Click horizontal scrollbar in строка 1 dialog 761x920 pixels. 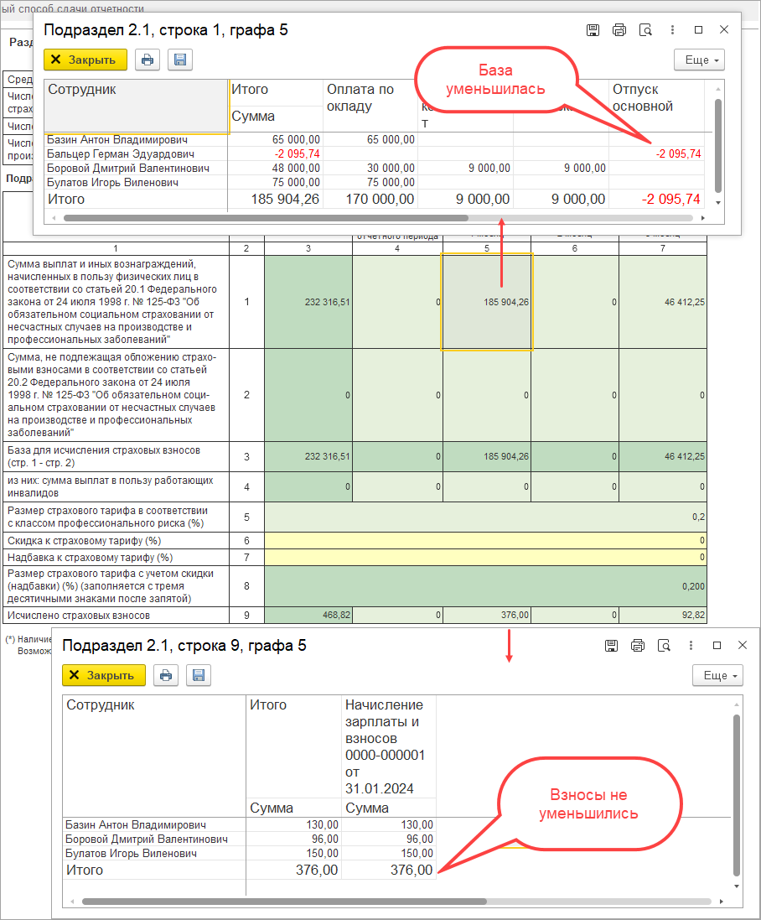click(266, 218)
